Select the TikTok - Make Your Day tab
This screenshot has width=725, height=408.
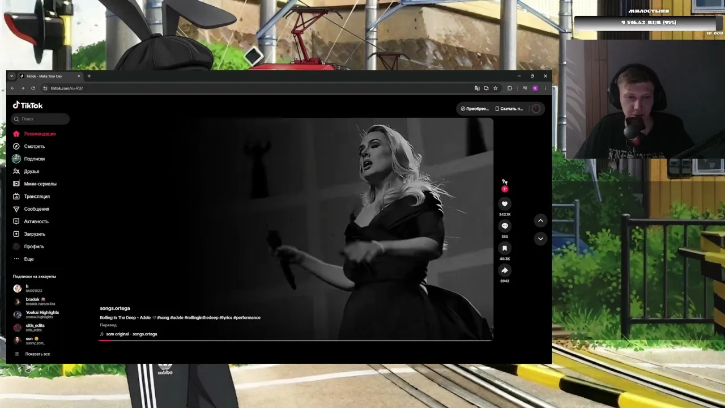click(x=50, y=76)
